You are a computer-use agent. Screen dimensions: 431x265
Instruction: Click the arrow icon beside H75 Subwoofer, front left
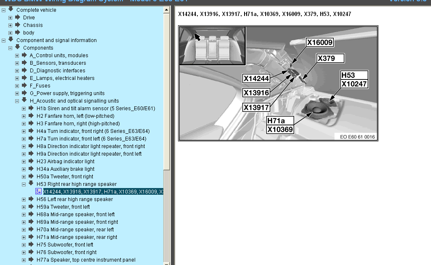[31, 244]
